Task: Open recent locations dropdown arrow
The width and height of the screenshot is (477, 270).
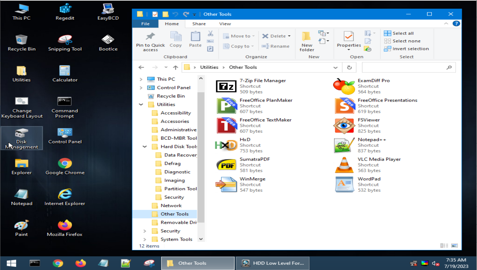Action: click(166, 67)
